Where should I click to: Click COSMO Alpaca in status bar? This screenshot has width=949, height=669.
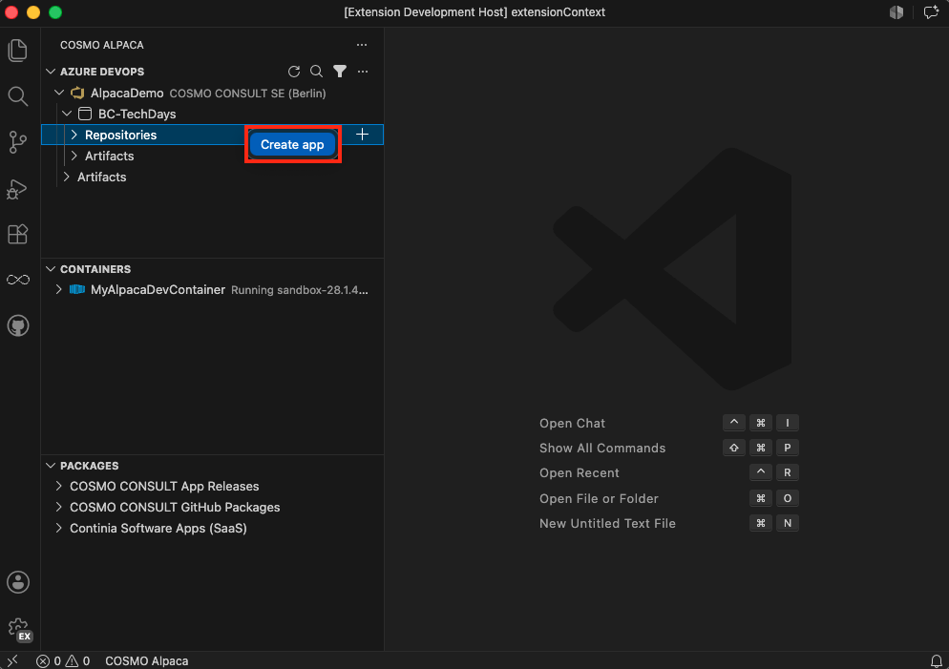[146, 661]
